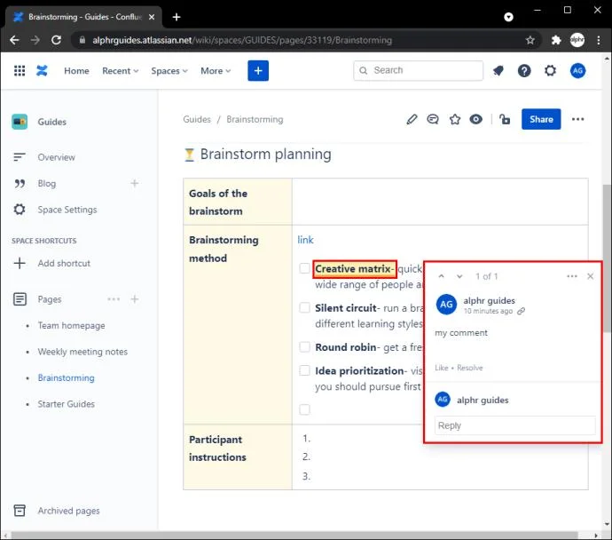Click the Share button
The width and height of the screenshot is (612, 540).
pyautogui.click(x=541, y=119)
